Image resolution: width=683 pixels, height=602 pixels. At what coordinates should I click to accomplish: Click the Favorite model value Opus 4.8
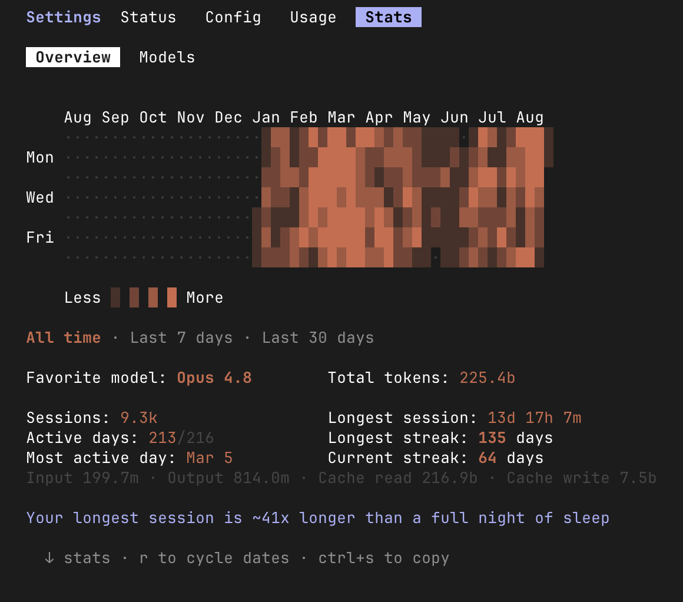click(x=214, y=378)
